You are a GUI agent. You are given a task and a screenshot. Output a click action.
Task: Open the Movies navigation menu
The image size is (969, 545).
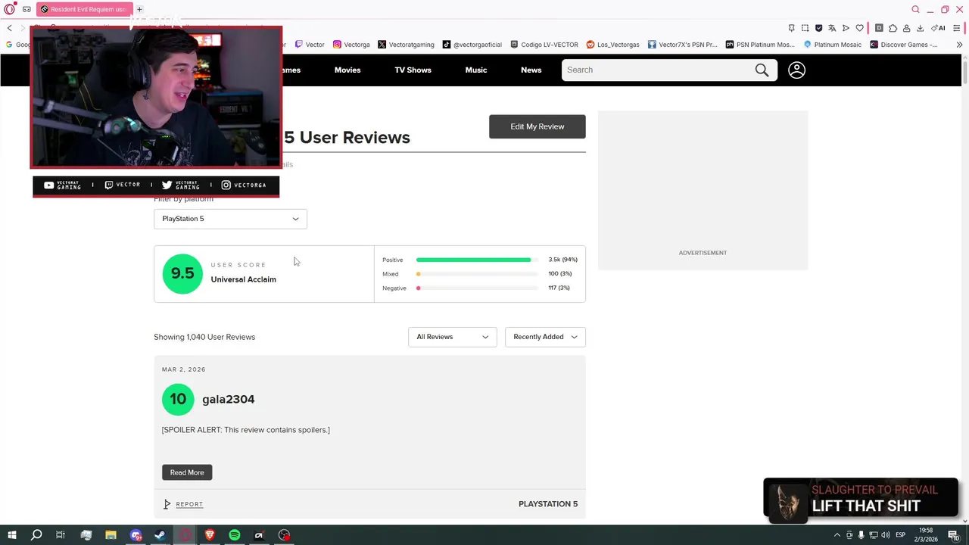[347, 70]
